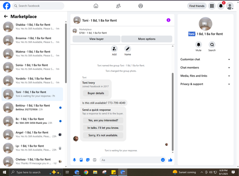Select the Toni conversation in list
Viewport: 239px width, 176px height.
click(x=33, y=94)
